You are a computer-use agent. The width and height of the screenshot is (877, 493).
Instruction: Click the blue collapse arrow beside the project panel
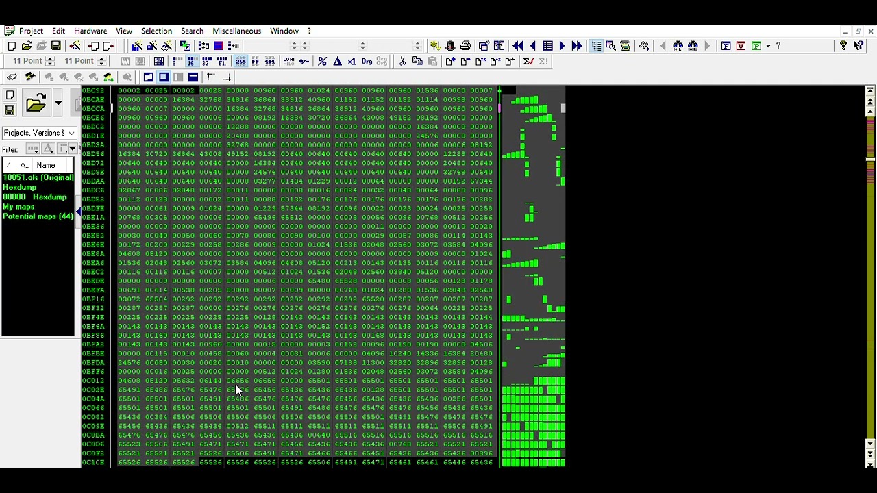(78, 210)
